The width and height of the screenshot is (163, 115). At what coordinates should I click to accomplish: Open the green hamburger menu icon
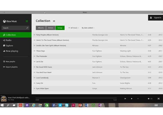[27, 21]
